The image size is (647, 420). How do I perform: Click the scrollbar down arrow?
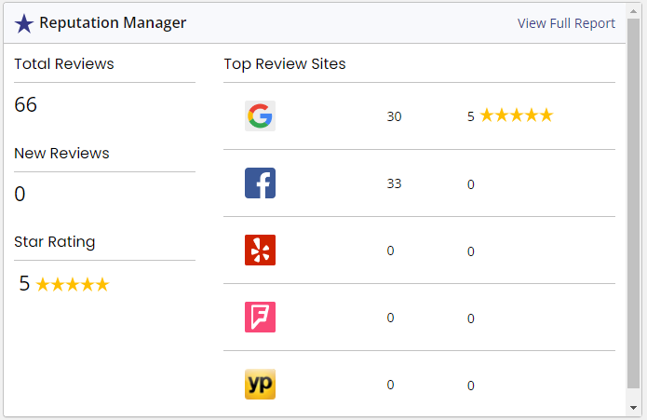pos(633,408)
